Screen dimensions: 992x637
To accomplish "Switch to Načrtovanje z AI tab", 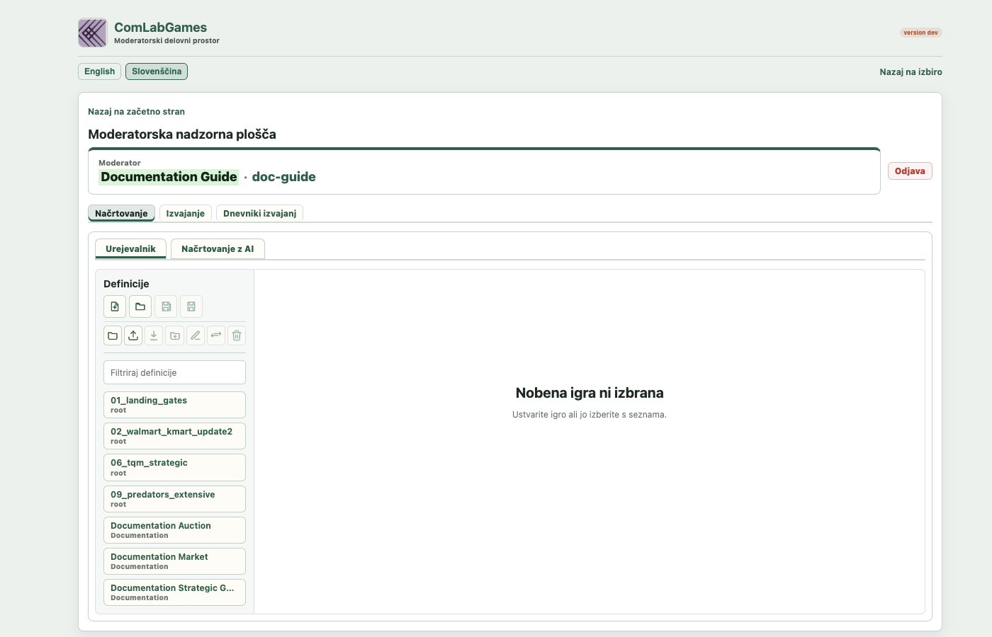I will click(218, 248).
